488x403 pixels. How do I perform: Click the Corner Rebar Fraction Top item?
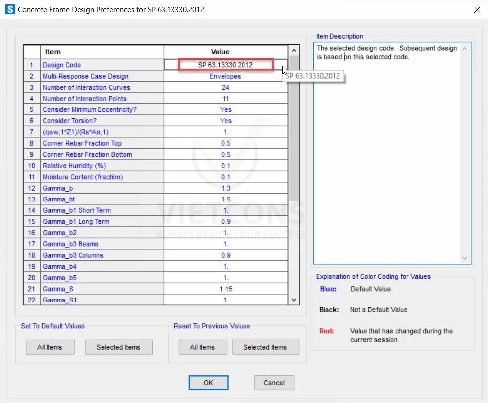click(x=82, y=143)
